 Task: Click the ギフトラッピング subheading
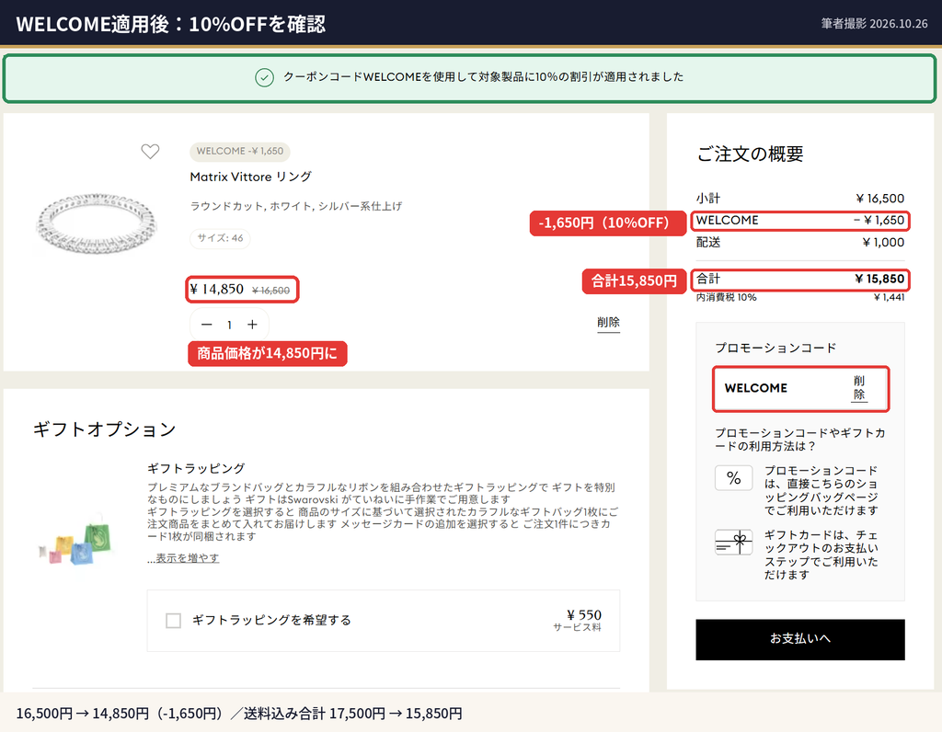coord(197,468)
